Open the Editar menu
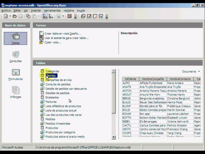Viewport: 205px width, 154px height. click(x=17, y=11)
